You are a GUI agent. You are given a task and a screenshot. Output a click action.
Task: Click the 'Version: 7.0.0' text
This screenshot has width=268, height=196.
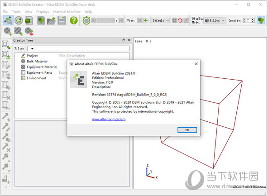click(x=102, y=82)
